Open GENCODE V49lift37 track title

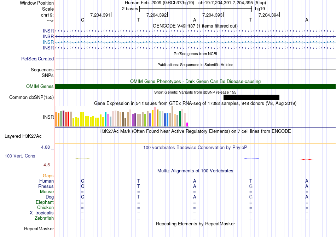pos(195,26)
